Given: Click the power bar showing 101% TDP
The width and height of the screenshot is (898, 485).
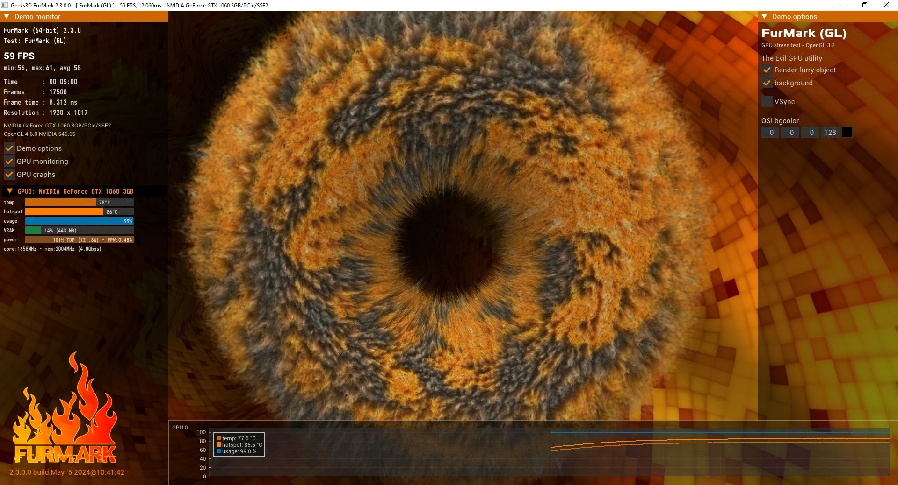Looking at the screenshot, I should click(80, 240).
